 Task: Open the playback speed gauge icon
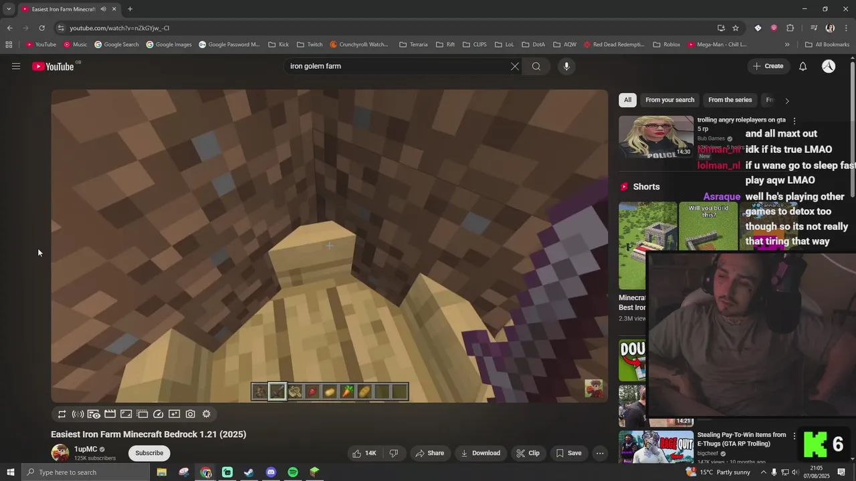[x=158, y=414]
